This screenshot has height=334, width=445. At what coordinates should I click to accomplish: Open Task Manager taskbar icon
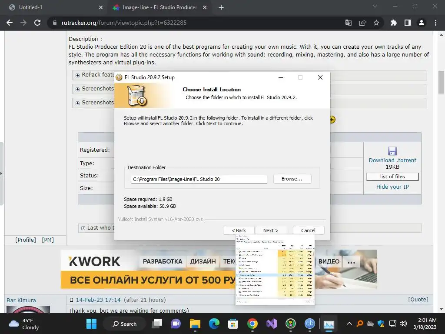(x=329, y=324)
